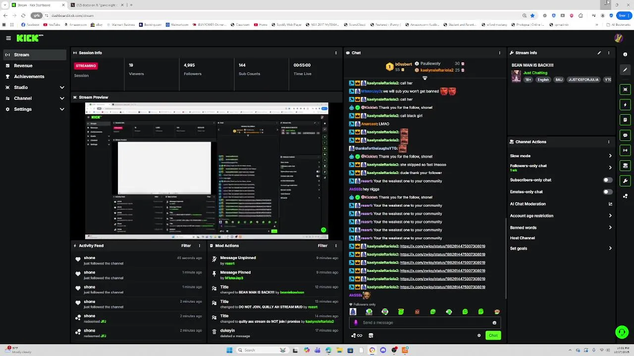Open Banned words settings

click(561, 227)
